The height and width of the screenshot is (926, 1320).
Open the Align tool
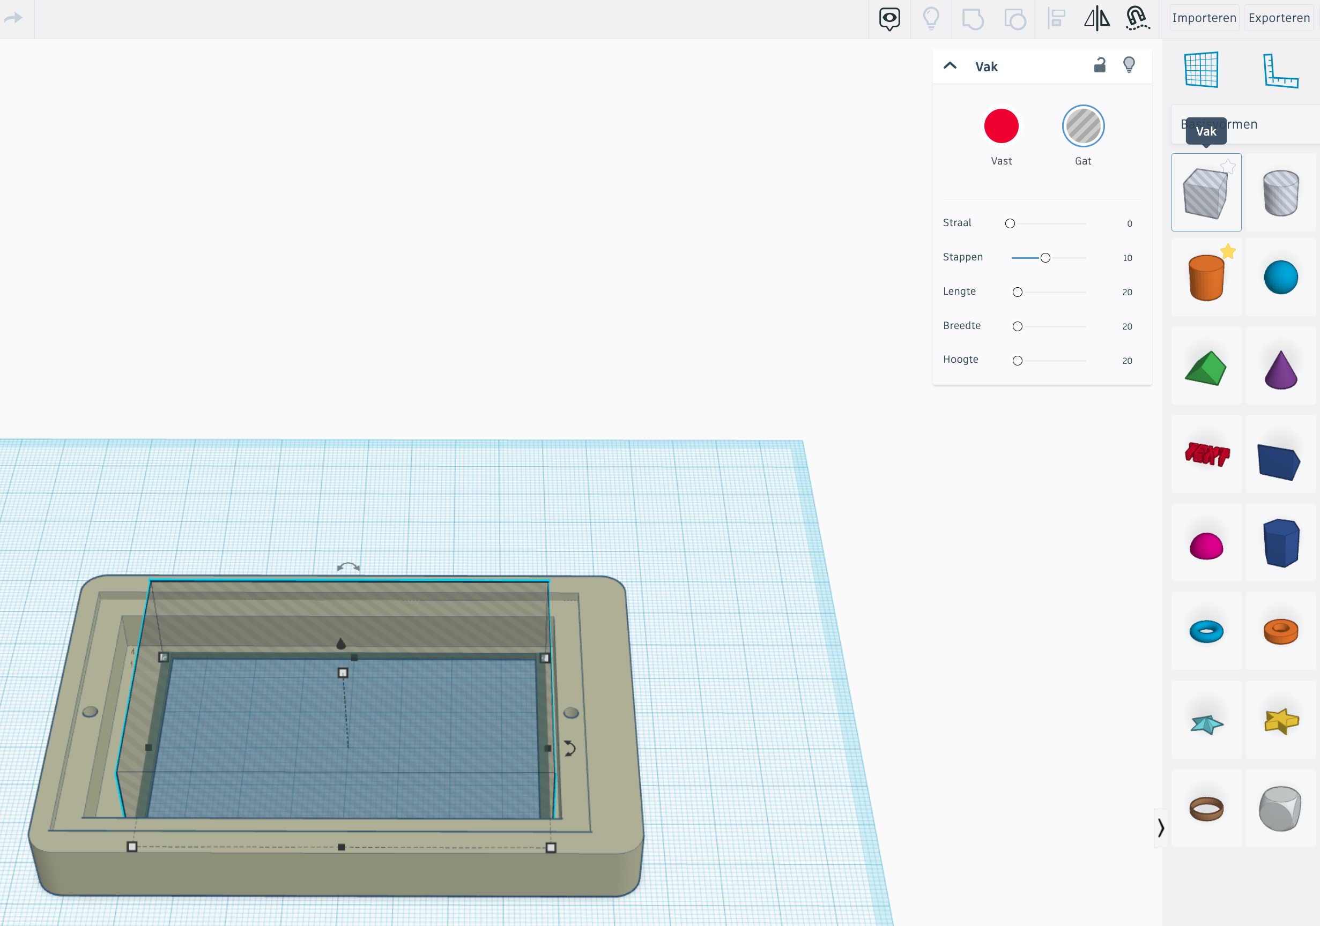tap(1056, 18)
